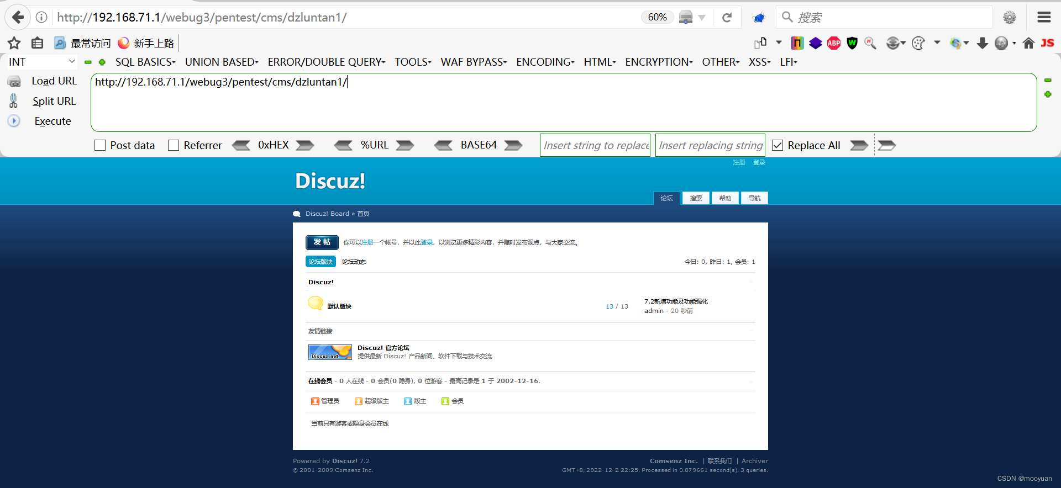Open the 默认版块 forum link
The image size is (1061, 488).
tap(339, 306)
